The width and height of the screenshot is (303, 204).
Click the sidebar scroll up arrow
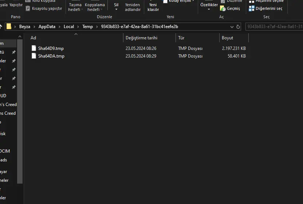pos(20,36)
